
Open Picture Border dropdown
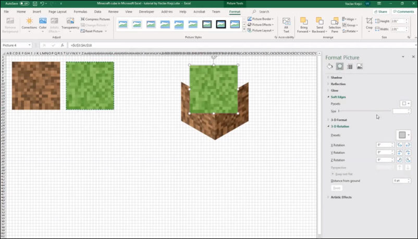coord(261,19)
